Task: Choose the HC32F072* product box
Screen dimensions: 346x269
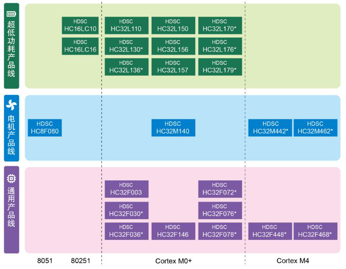Action: pos(220,189)
